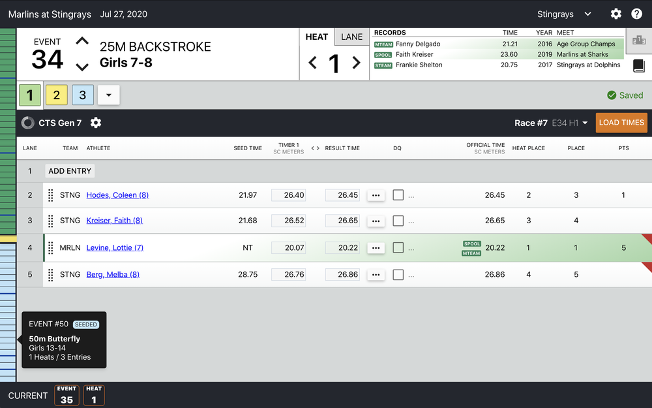This screenshot has height=408, width=652.
Task: Open athlete link Kreiser, Faith (8)
Action: coord(114,221)
